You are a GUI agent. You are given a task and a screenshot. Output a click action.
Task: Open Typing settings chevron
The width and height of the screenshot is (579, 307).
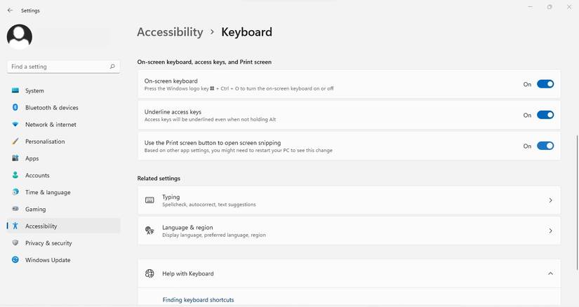click(x=550, y=200)
